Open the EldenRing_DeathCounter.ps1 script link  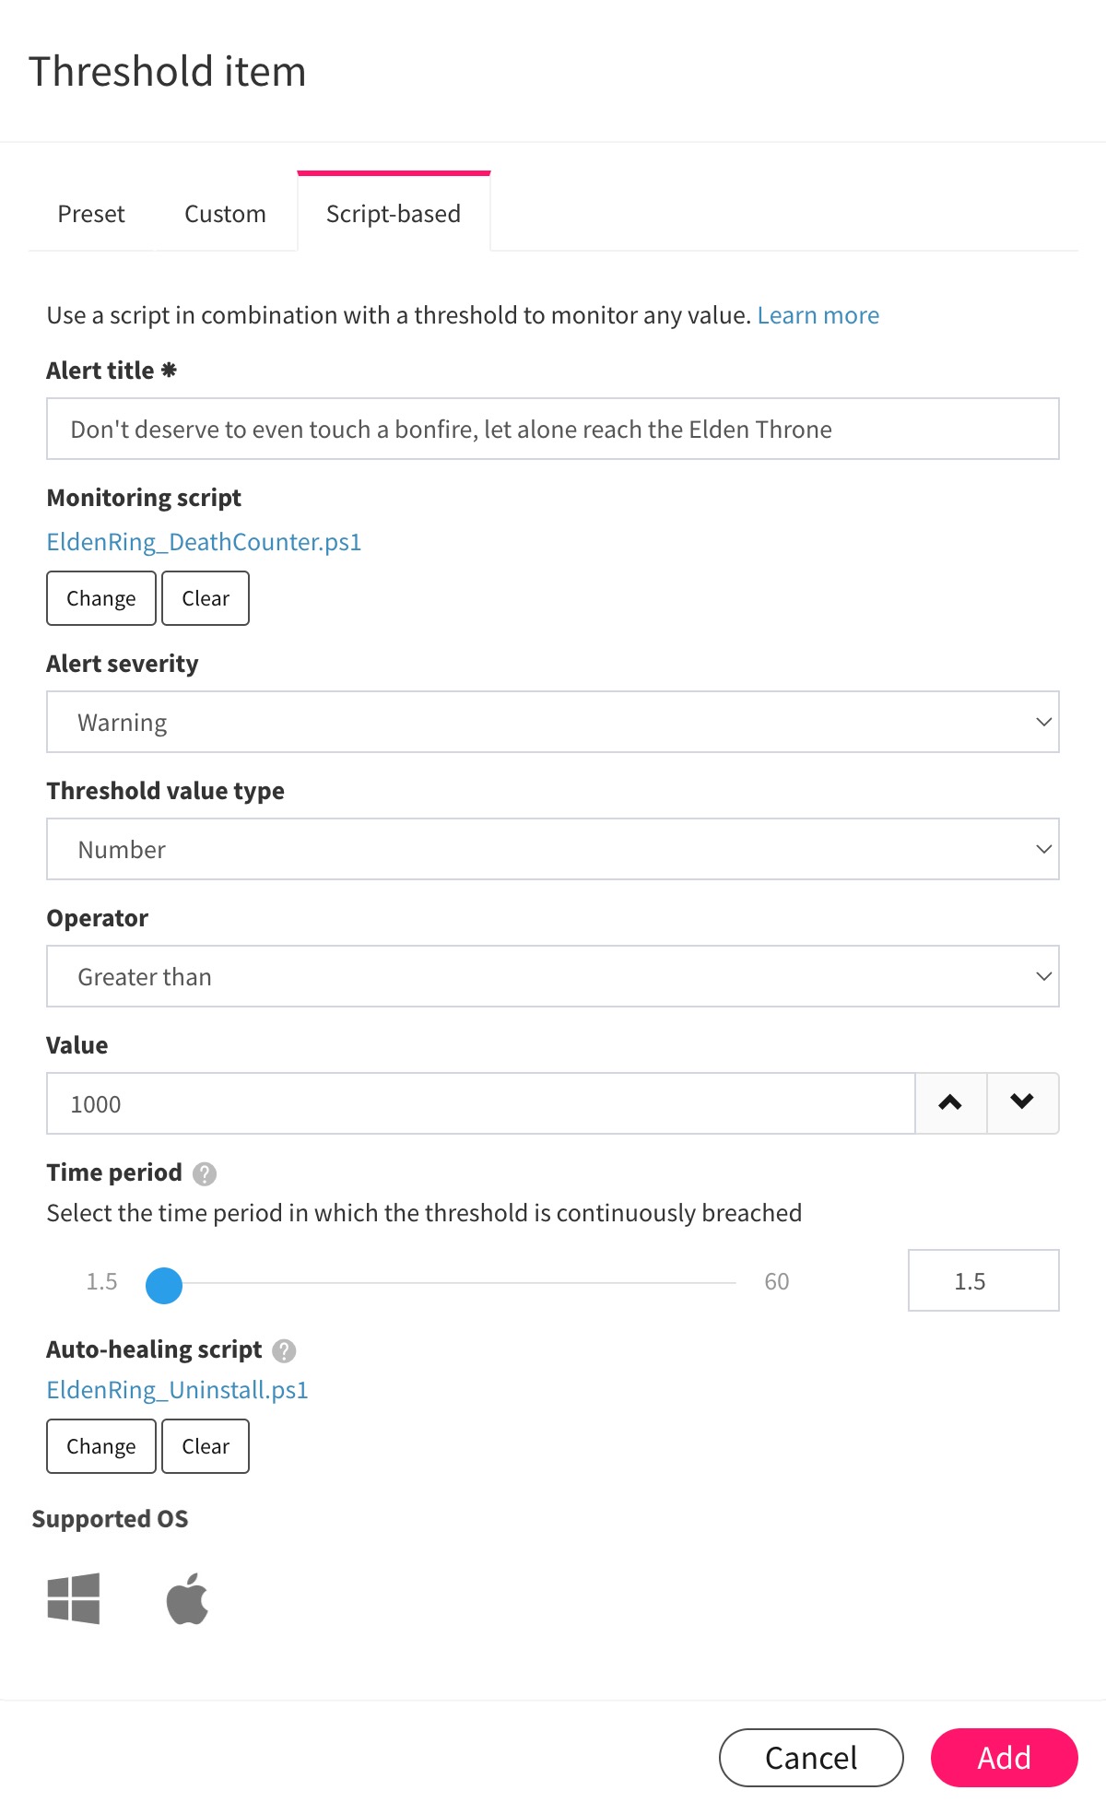(204, 542)
